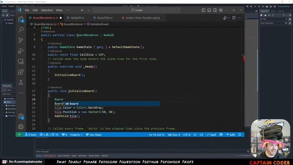Open the Edit menu
The height and width of the screenshot is (165, 293).
point(35,10)
